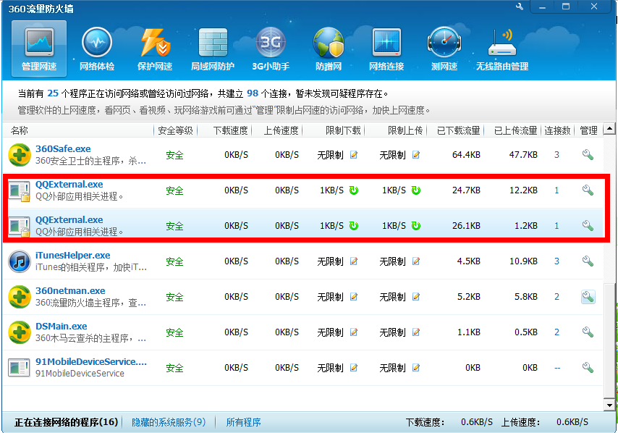Viewport: 618px width, 433px height.
Task: Click the iTunesHelper.exe music note icon
Action: click(x=20, y=261)
